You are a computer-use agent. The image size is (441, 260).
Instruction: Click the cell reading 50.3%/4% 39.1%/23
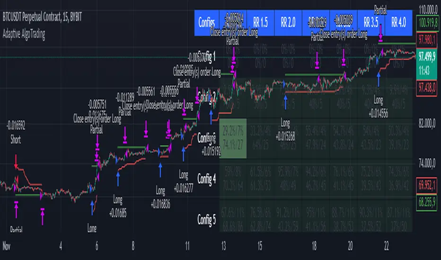pyautogui.click(x=398, y=139)
